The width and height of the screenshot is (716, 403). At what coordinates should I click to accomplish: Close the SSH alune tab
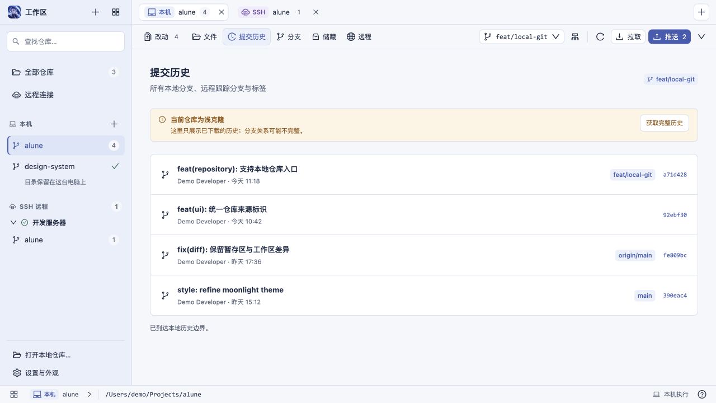coord(315,12)
